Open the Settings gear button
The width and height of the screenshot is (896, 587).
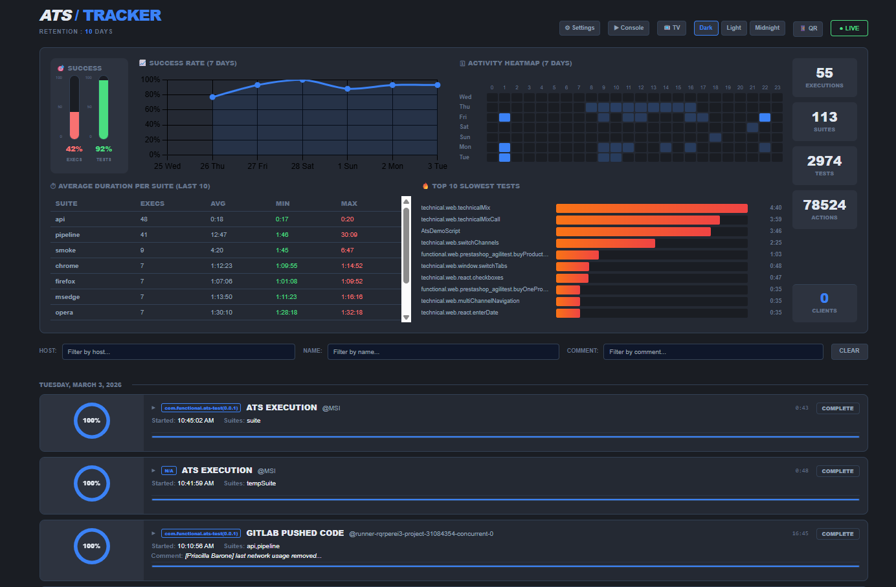(x=579, y=28)
